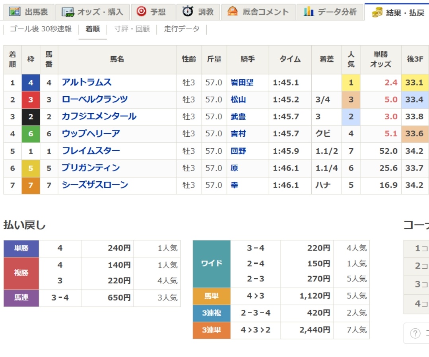Click the 33.1 後3F highlighted cell
The image size is (429, 357).
pyautogui.click(x=415, y=82)
